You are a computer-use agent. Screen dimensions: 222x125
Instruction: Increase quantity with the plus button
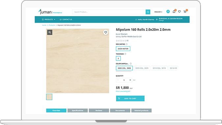(x=130, y=80)
